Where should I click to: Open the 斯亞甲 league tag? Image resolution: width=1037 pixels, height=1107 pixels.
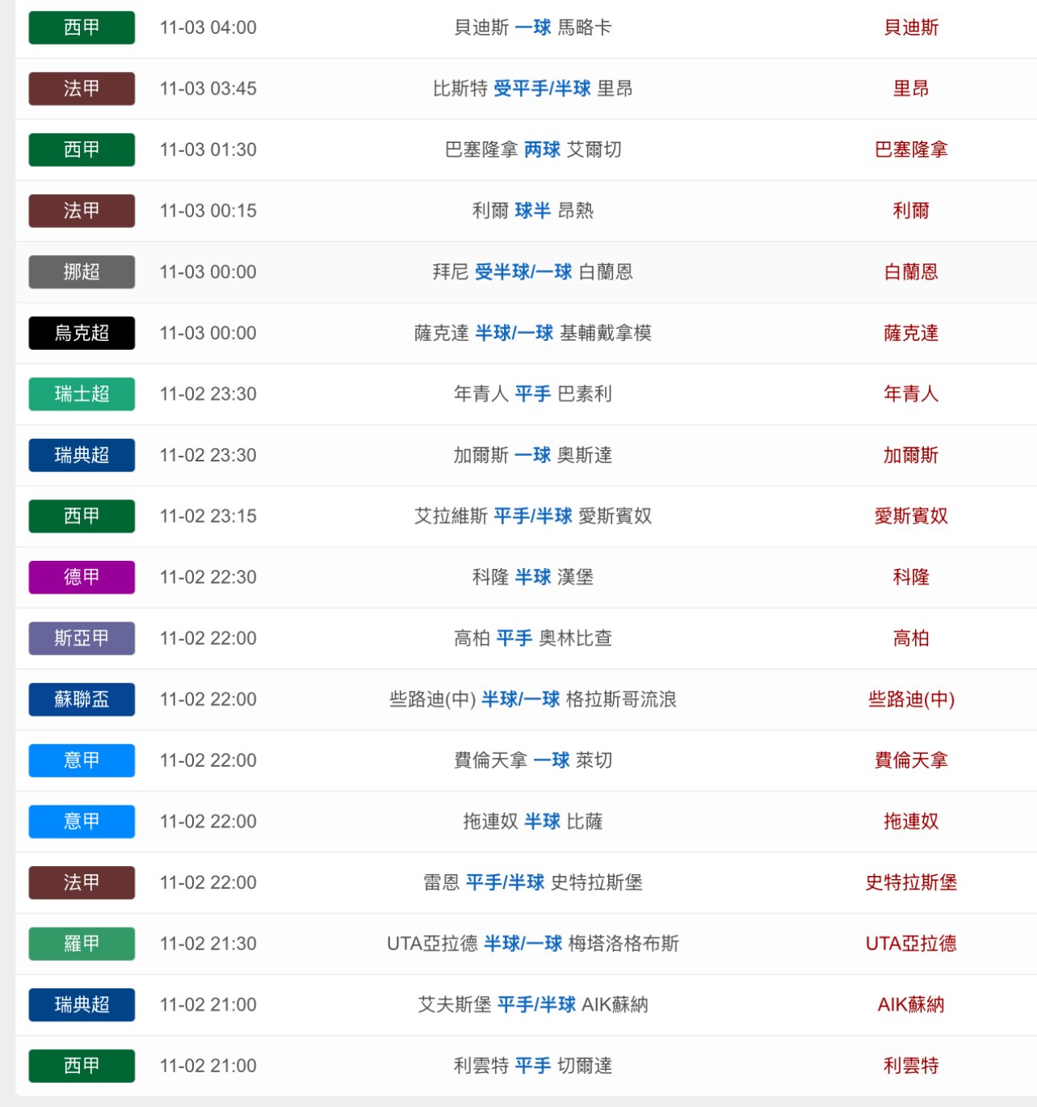(82, 638)
